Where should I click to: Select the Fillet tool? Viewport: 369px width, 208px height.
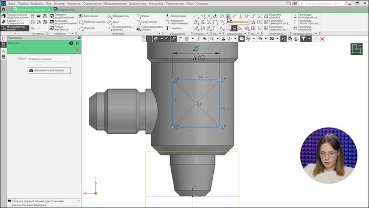pos(146,22)
